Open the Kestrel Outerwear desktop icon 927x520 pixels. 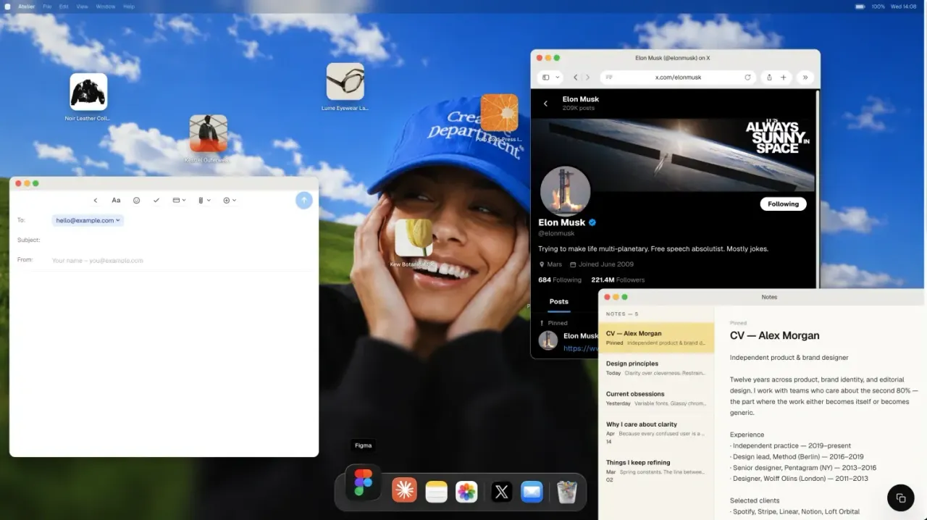[x=209, y=133]
